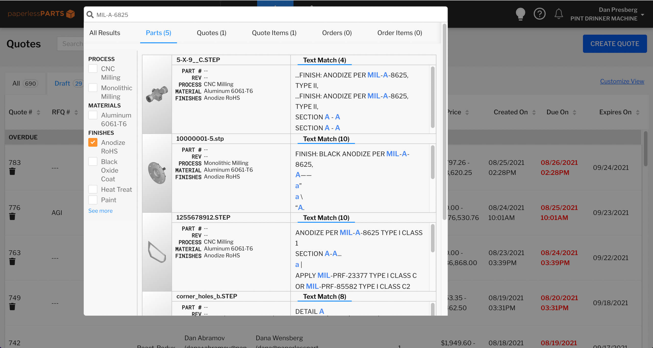The width and height of the screenshot is (653, 348).
Task: Click the 10000001-5.stp text match scrollbar
Action: point(433,162)
